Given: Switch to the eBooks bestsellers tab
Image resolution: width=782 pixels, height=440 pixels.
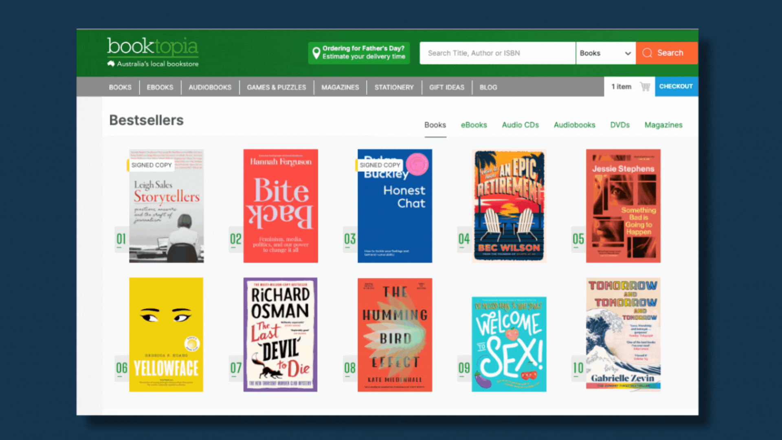Looking at the screenshot, I should tap(474, 125).
